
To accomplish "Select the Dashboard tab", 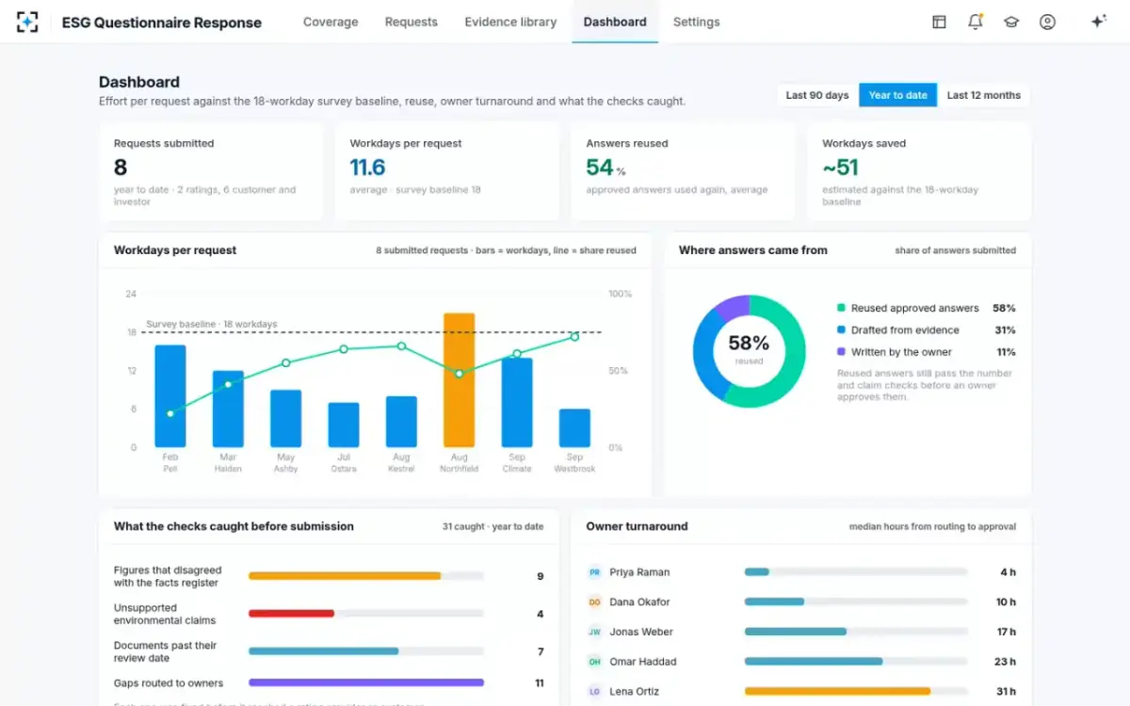I will pyautogui.click(x=615, y=22).
